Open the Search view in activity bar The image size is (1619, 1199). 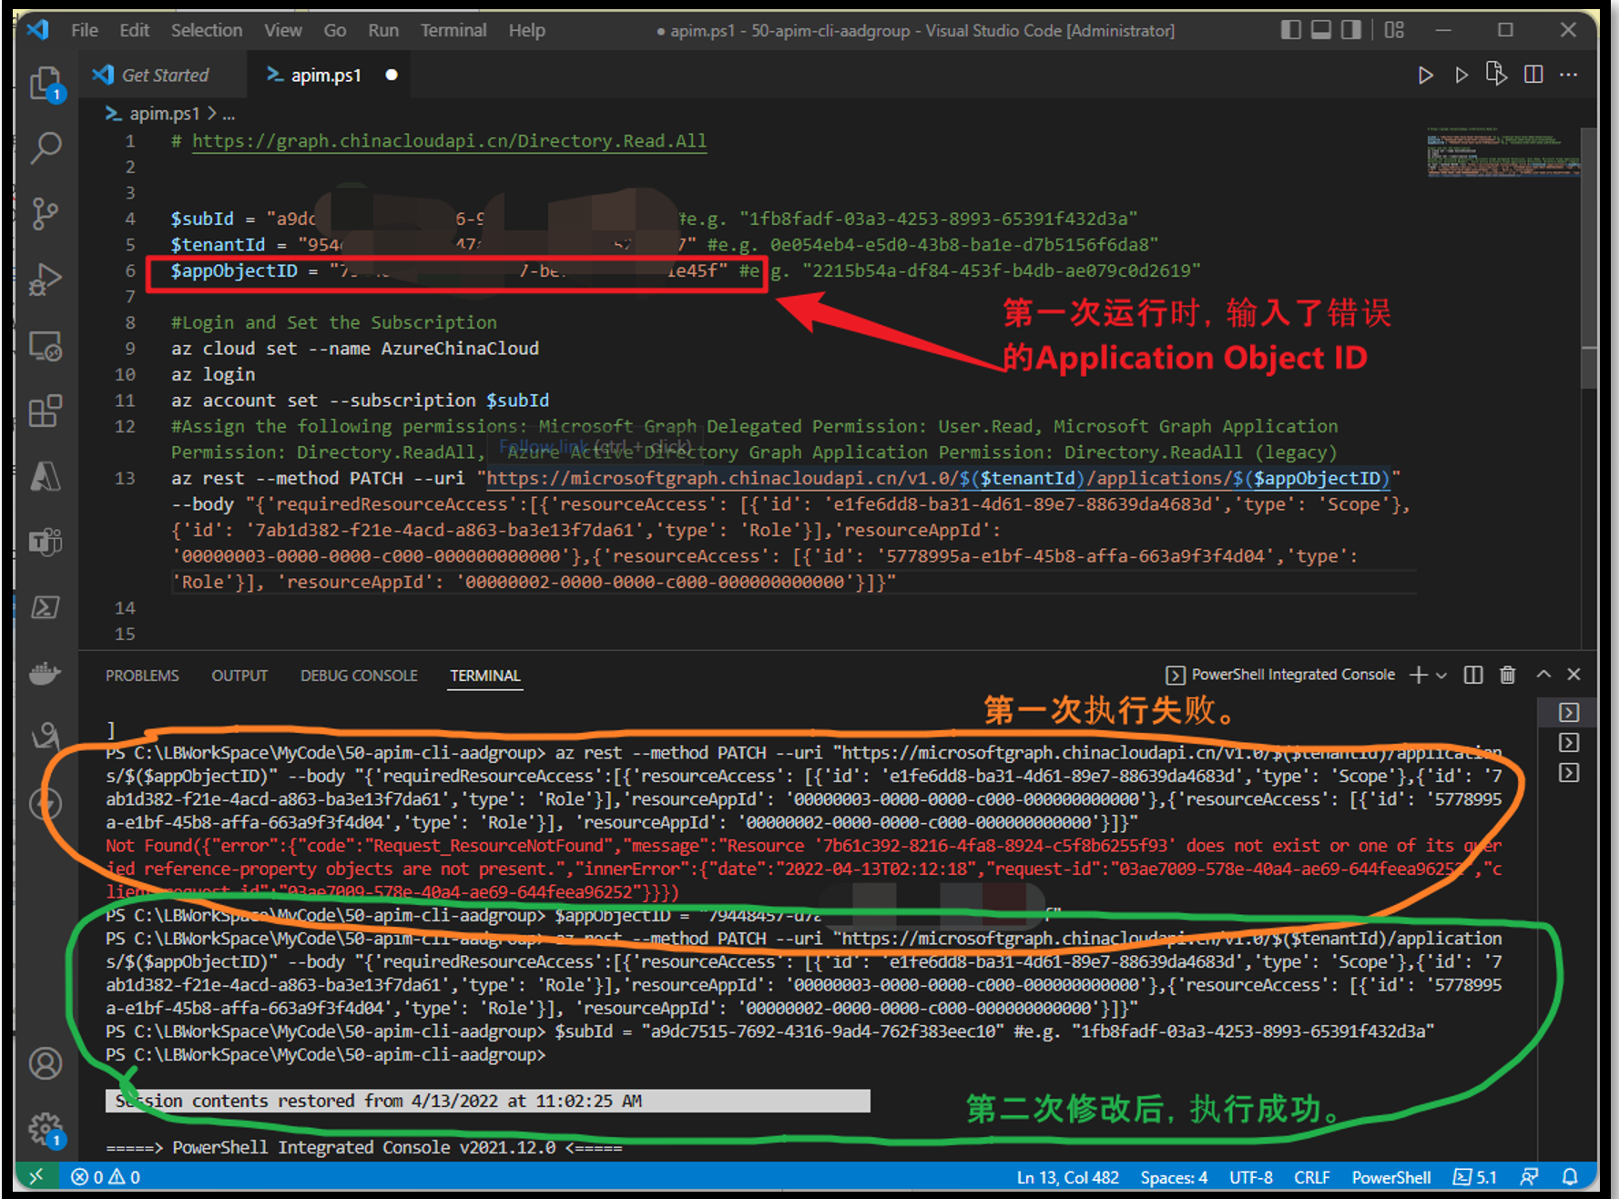(x=46, y=148)
